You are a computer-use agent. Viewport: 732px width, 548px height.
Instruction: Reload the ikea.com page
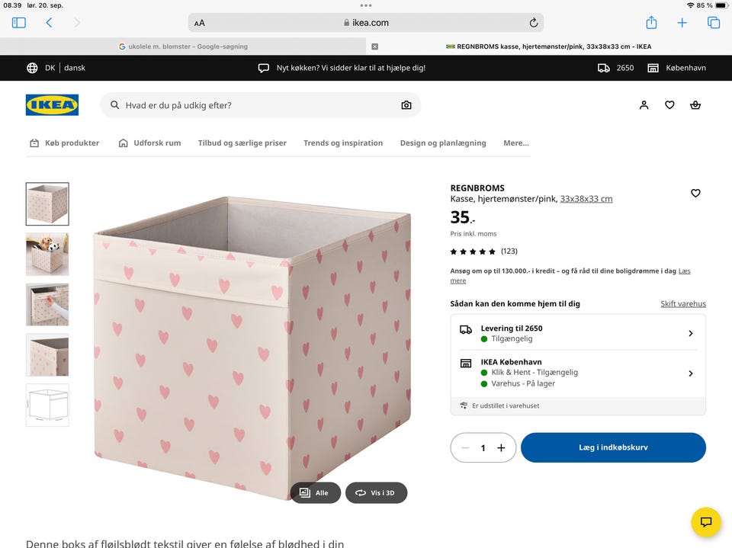534,23
